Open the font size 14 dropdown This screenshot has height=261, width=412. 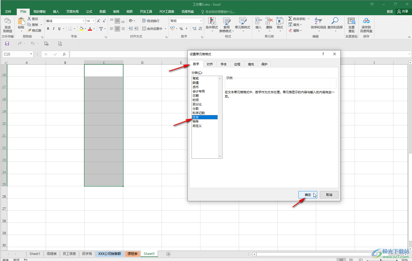[94, 21]
